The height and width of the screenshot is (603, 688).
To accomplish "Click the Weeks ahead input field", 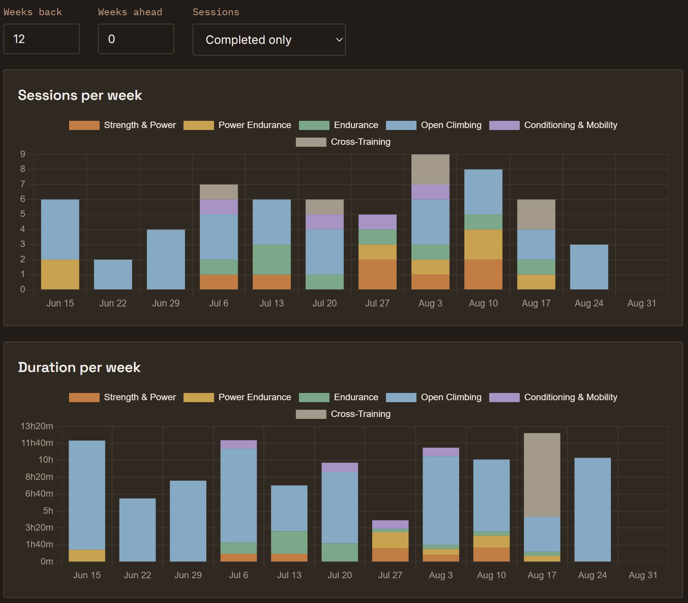I will click(136, 39).
